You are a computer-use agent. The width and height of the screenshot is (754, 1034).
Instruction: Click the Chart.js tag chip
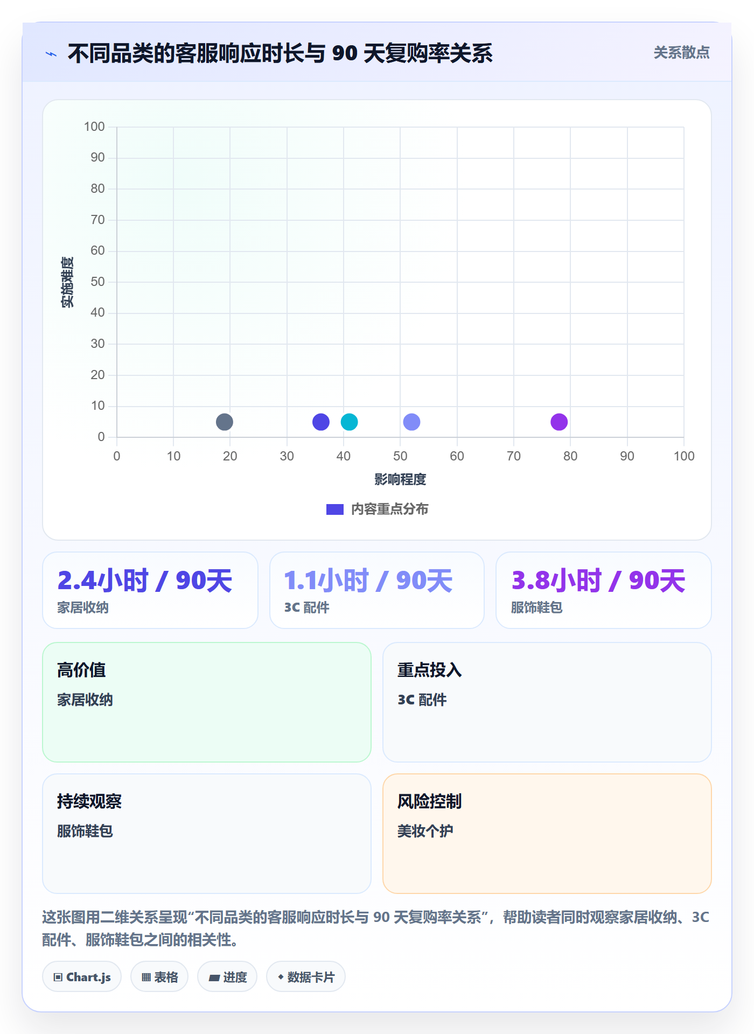click(82, 977)
